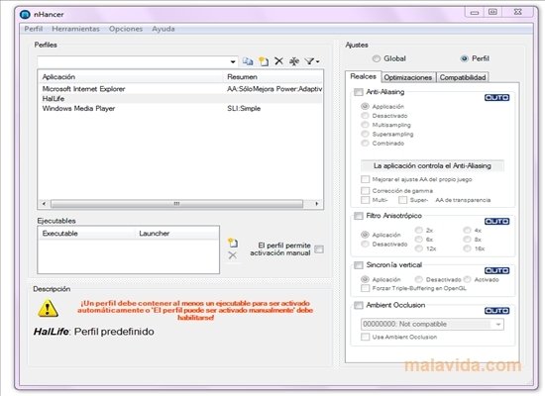
Task: Click the Executable column header
Action: [87, 234]
